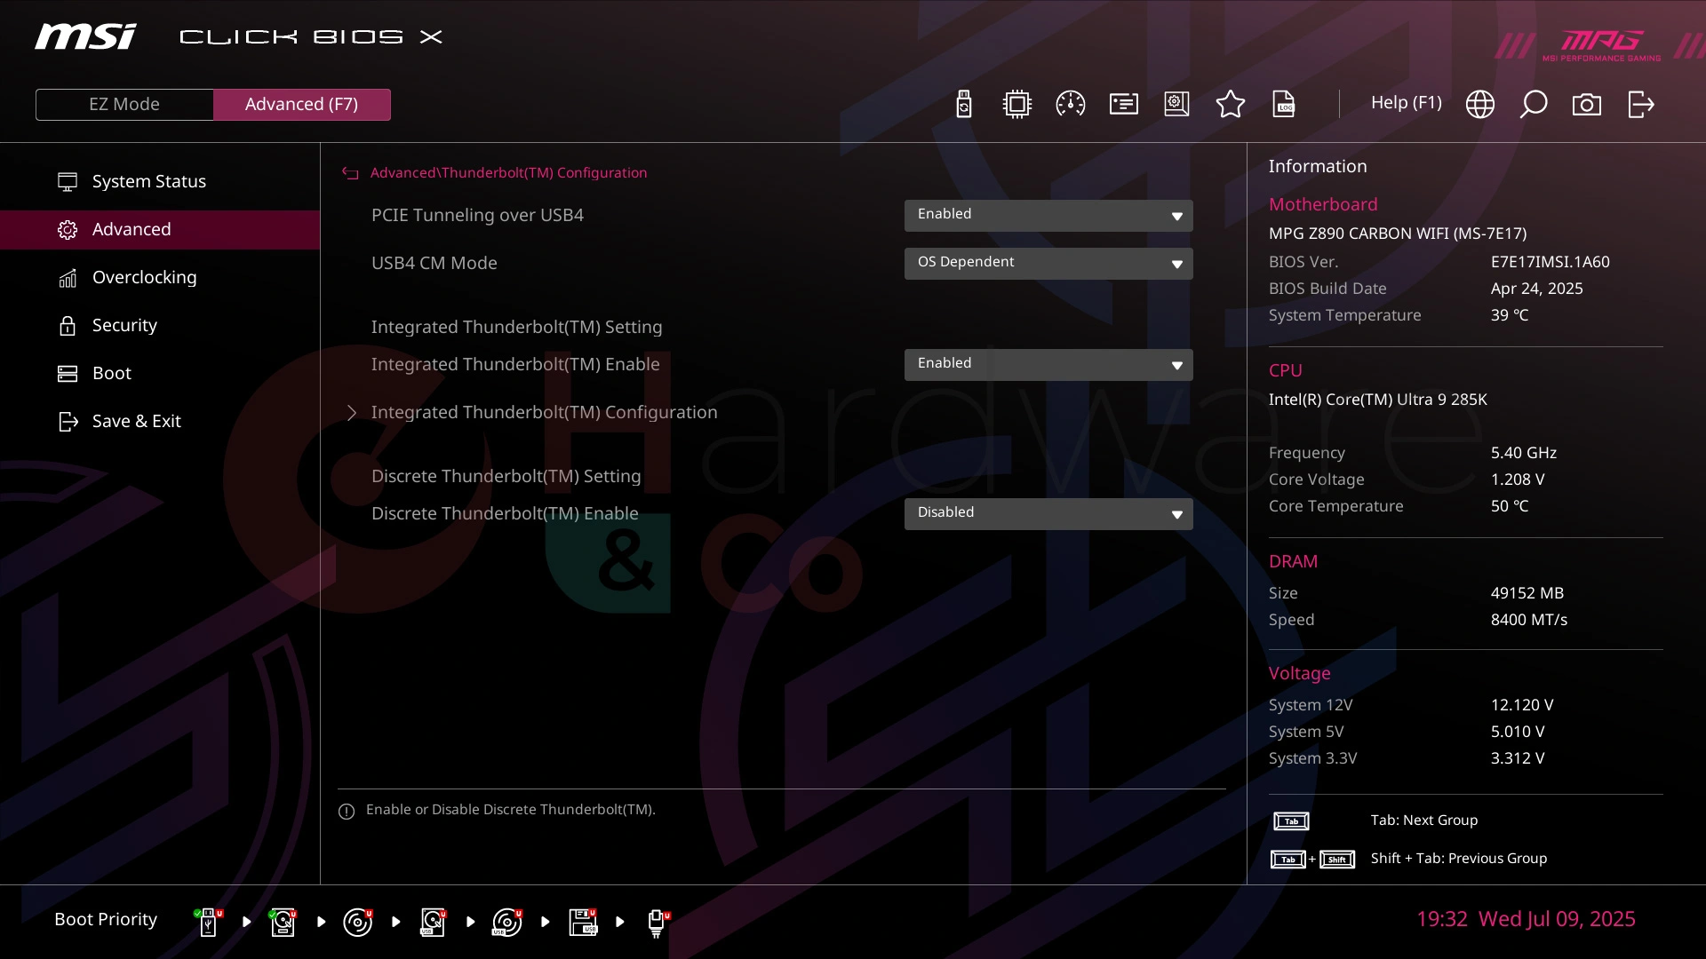
Task: Click the drive icon beside Boot
Action: pos(68,374)
